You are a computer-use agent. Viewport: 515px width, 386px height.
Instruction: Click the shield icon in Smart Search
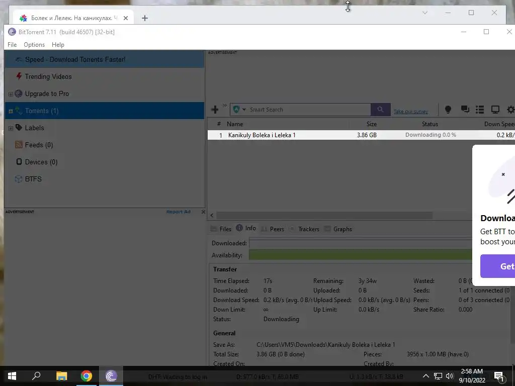click(236, 109)
